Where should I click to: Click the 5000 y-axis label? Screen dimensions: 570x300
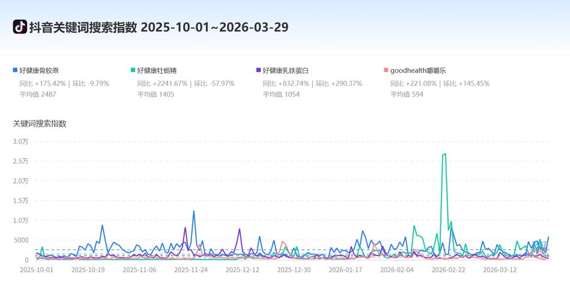22,240
